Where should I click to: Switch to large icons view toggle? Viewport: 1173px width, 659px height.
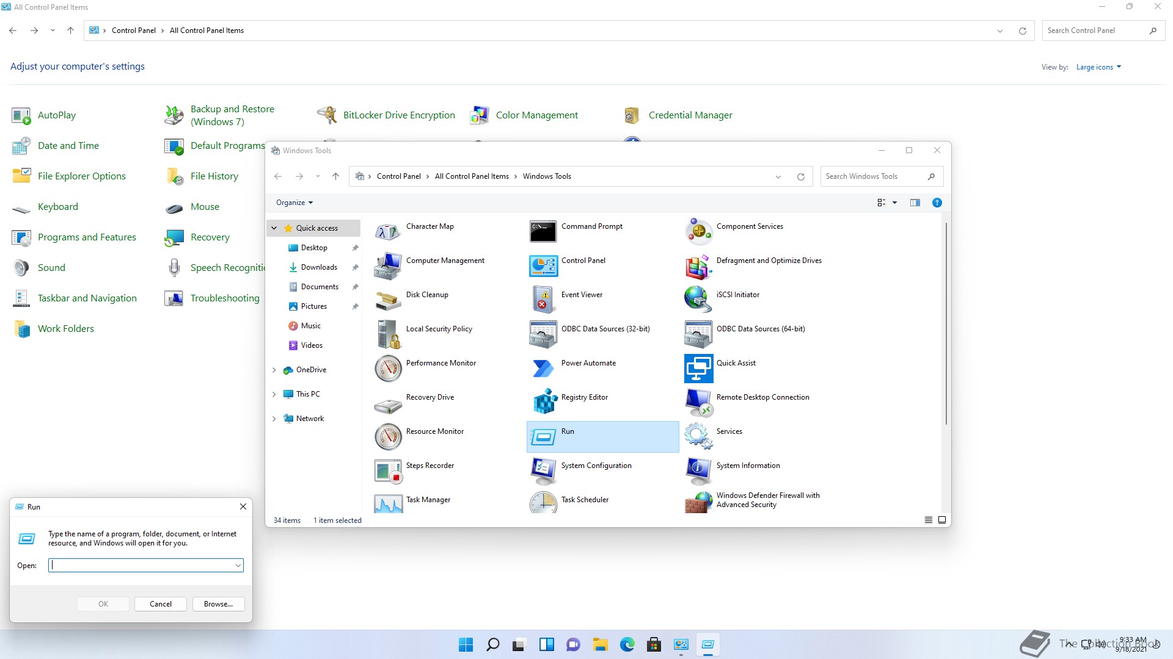click(942, 520)
